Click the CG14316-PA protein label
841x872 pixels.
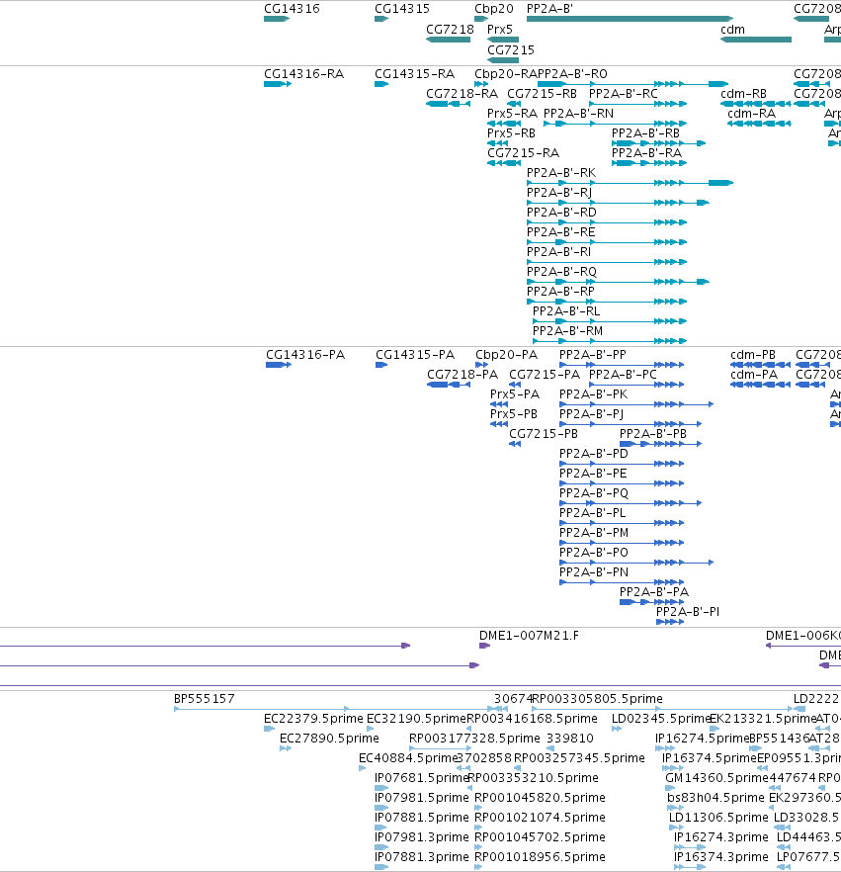coord(305,355)
